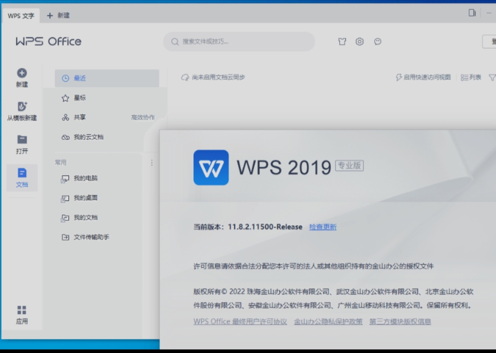Click the 打开 folder icon
Screen dimensions: 496x353
22,139
